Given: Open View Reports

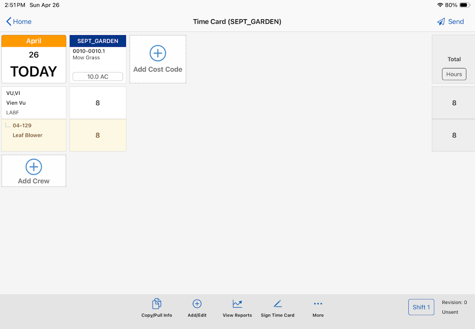Looking at the screenshot, I should (x=237, y=308).
